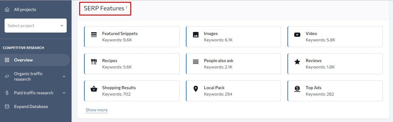Click the Paid traffic research dollar icon
The width and height of the screenshot is (393, 122).
[7, 93]
